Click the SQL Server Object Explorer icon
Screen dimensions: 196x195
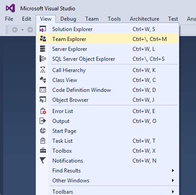coord(43,59)
